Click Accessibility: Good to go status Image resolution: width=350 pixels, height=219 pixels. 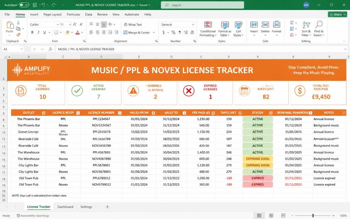[x=33, y=216]
